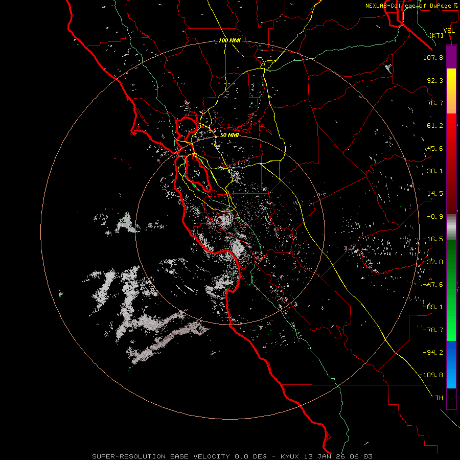Click the 14.5 velocity scale value

point(435,194)
